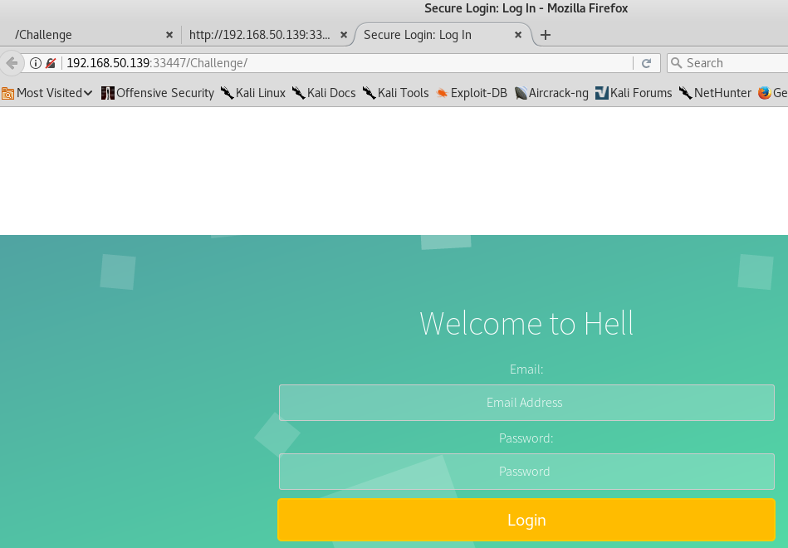
Task: Select the Secure Login: Log In tab
Action: point(443,35)
